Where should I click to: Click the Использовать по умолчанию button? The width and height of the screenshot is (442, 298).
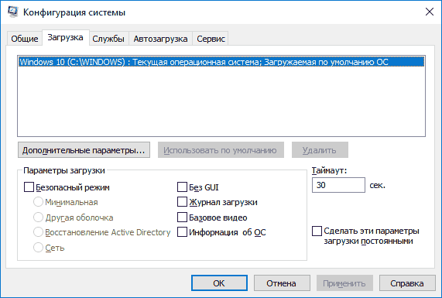click(221, 150)
